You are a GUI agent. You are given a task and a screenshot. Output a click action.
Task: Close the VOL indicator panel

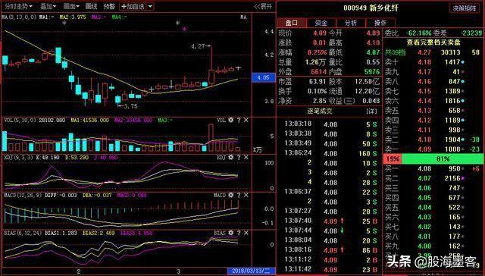[246, 120]
